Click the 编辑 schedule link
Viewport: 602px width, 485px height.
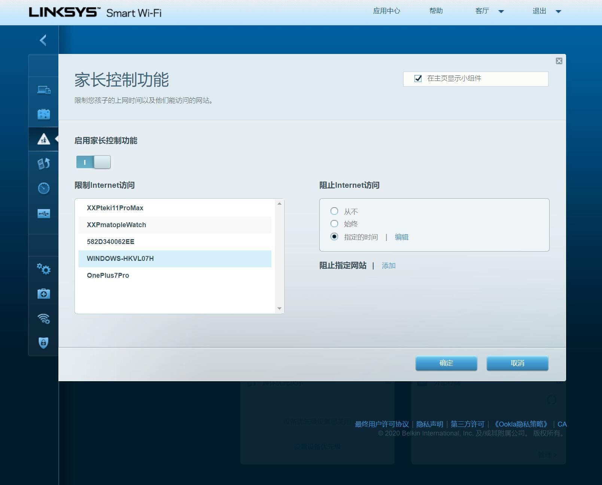point(402,237)
